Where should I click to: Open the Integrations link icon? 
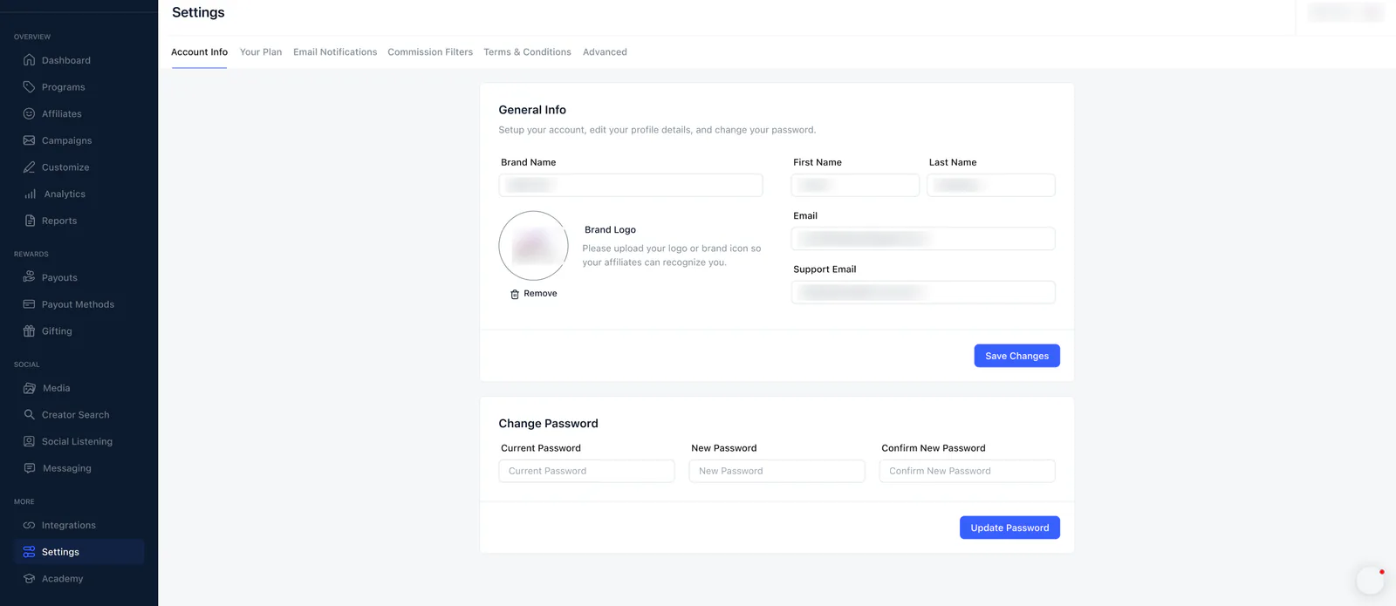coord(29,525)
